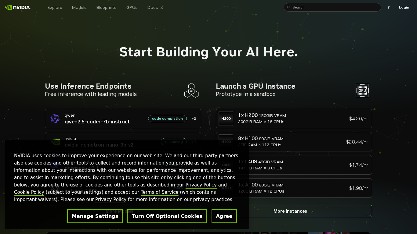The height and width of the screenshot is (234, 417).
Task: Open the Cookie Policy link
Action: coord(29,192)
